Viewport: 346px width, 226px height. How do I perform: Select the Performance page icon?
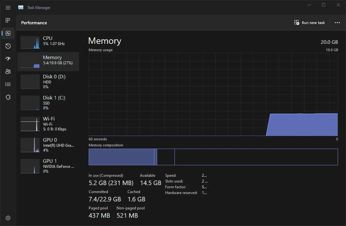(8, 33)
